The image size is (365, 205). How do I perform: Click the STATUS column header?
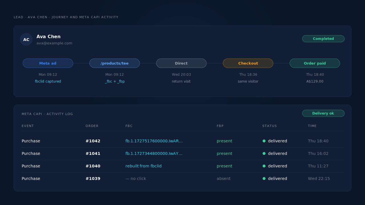pyautogui.click(x=269, y=126)
